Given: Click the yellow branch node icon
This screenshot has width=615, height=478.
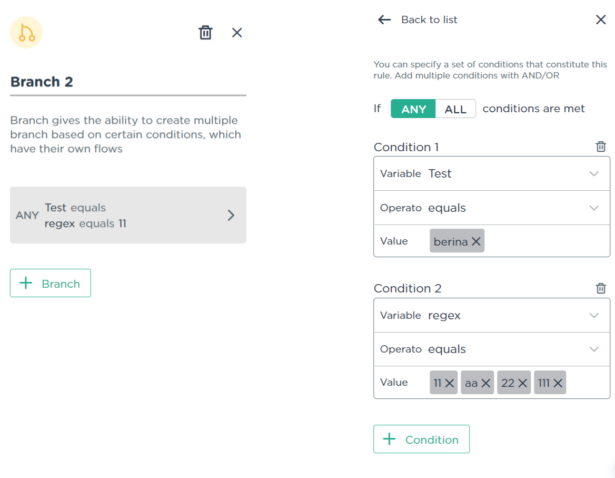Looking at the screenshot, I should [x=26, y=33].
